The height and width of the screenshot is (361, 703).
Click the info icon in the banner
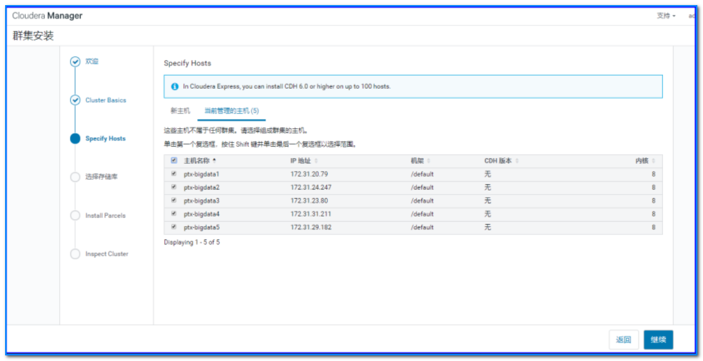175,87
